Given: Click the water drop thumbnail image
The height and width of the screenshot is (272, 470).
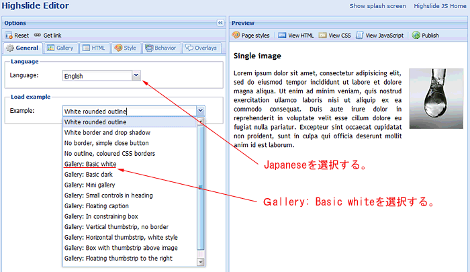Looking at the screenshot, I should click(436, 99).
